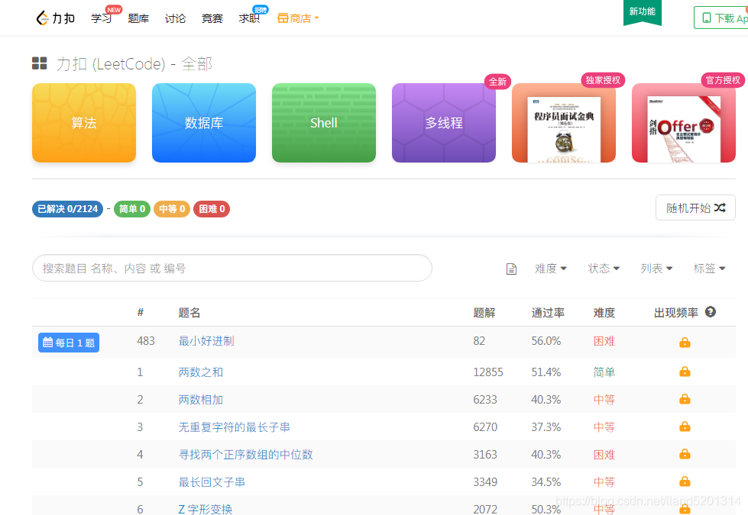The height and width of the screenshot is (515, 748).
Task: Expand the 商店 dropdown menu
Action: [x=298, y=18]
